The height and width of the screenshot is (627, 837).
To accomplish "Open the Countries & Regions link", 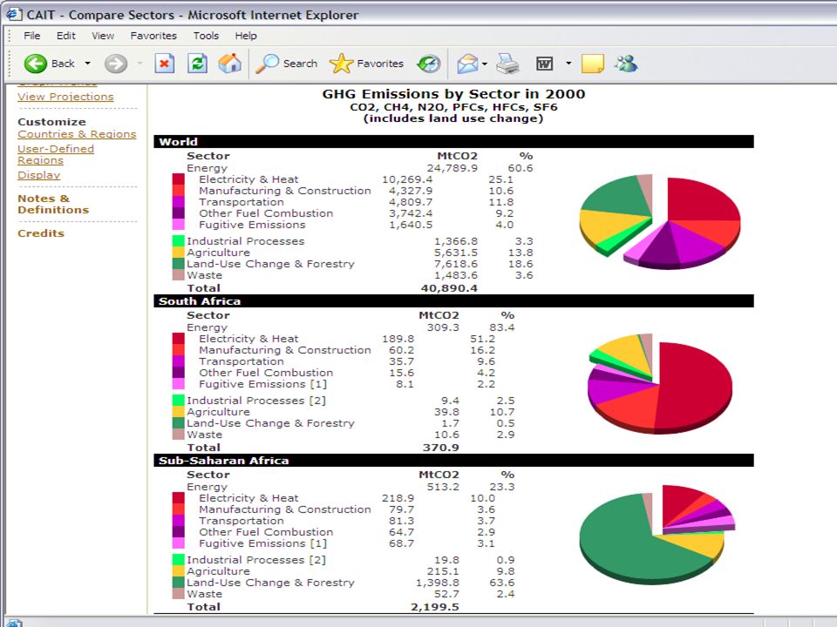I will [77, 134].
